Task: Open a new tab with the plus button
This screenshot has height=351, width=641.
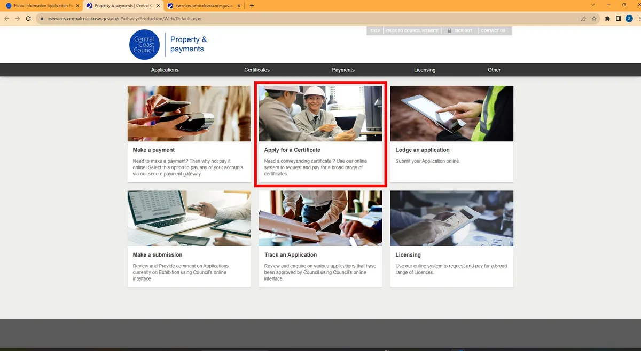Action: click(252, 6)
